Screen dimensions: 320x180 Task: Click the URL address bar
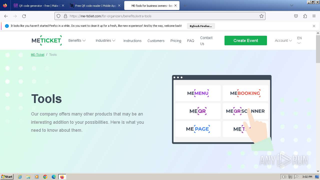(160, 16)
